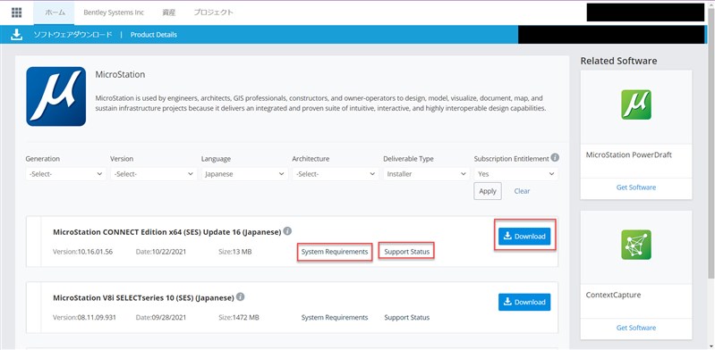
Task: Click the ContextCapture network logo
Action: pyautogui.click(x=636, y=245)
